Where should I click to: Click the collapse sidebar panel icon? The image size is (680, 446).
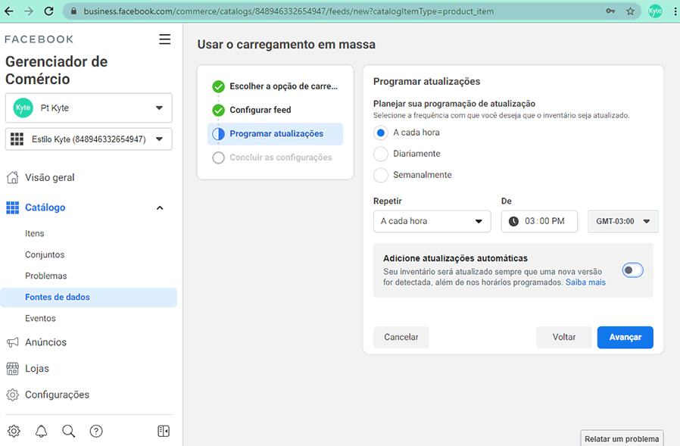164,431
